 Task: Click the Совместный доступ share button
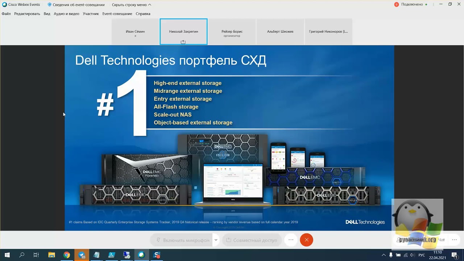[252, 240]
